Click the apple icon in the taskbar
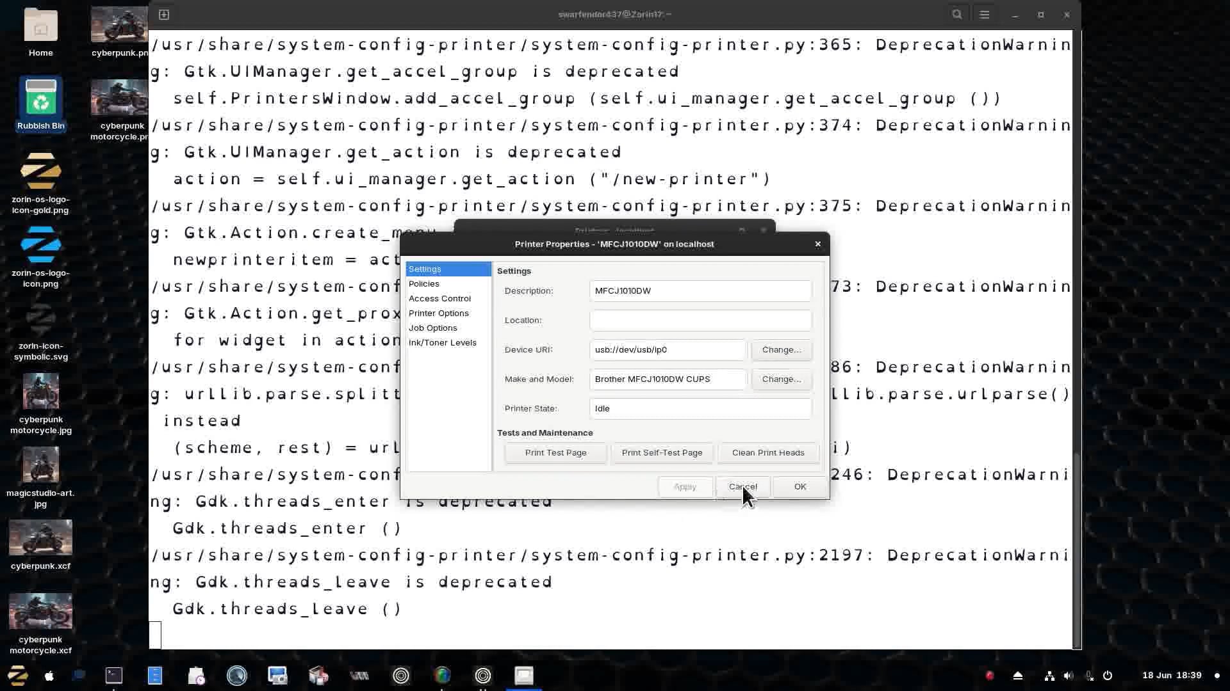 pyautogui.click(x=49, y=676)
